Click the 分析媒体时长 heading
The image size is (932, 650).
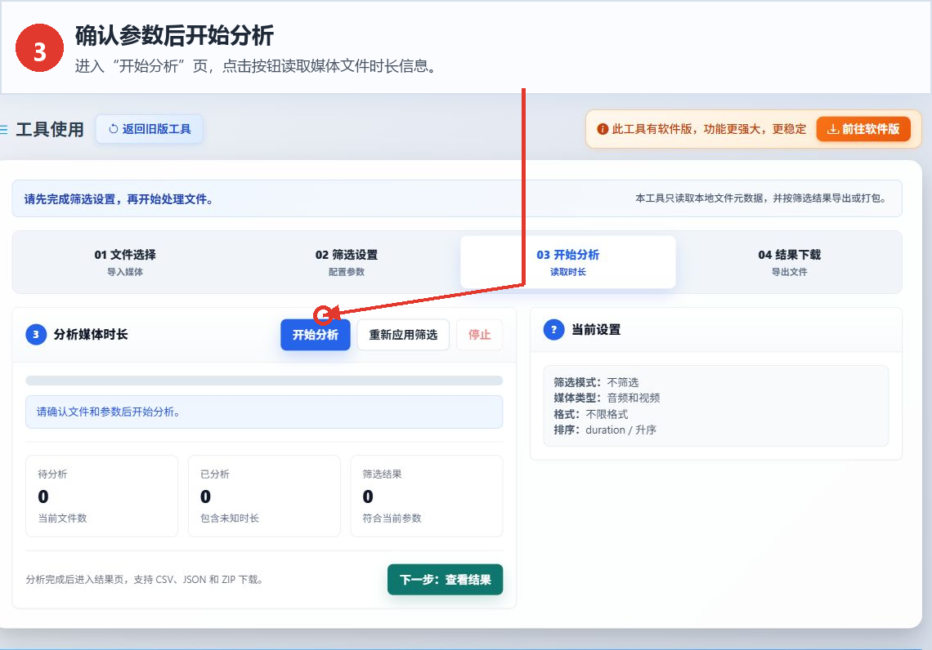point(91,334)
